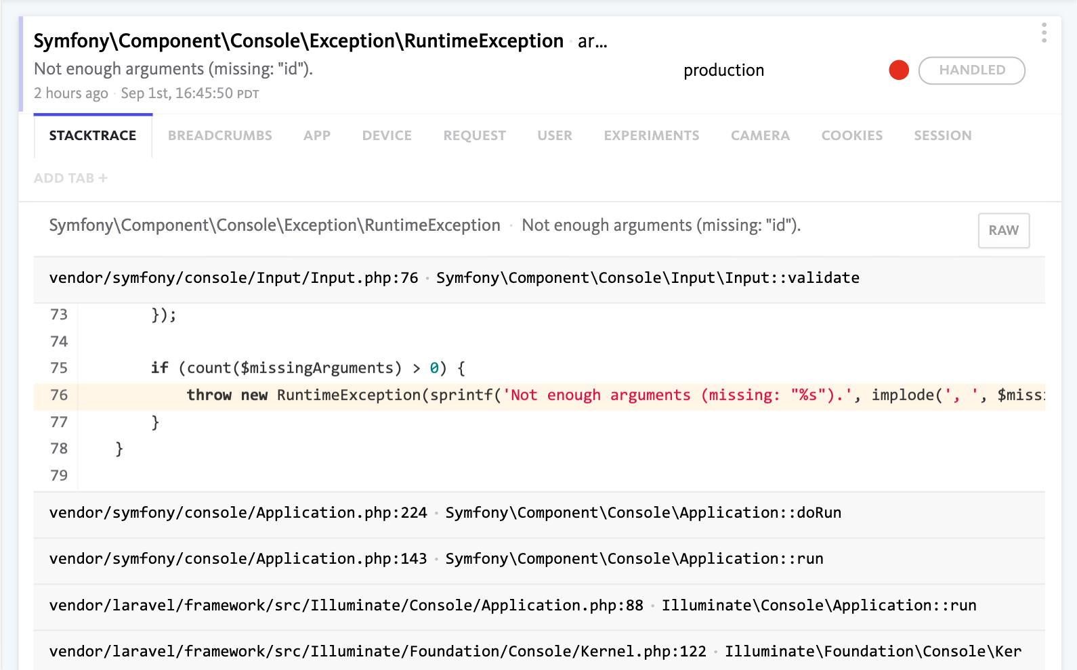Click the '2 hours ago' text
The image size is (1077, 670).
pos(71,93)
